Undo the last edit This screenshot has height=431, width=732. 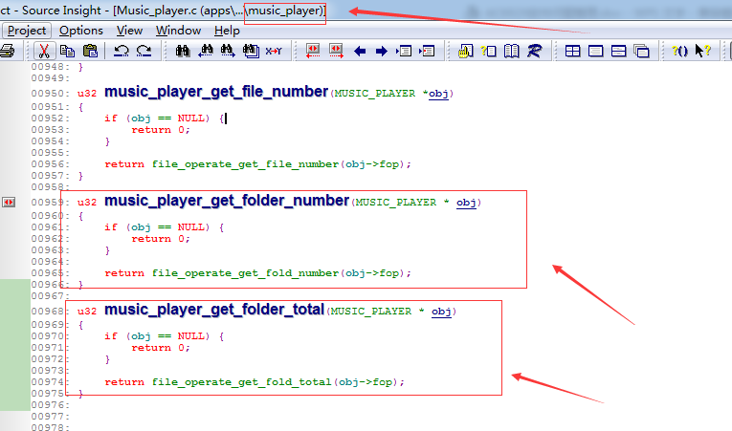[x=122, y=51]
